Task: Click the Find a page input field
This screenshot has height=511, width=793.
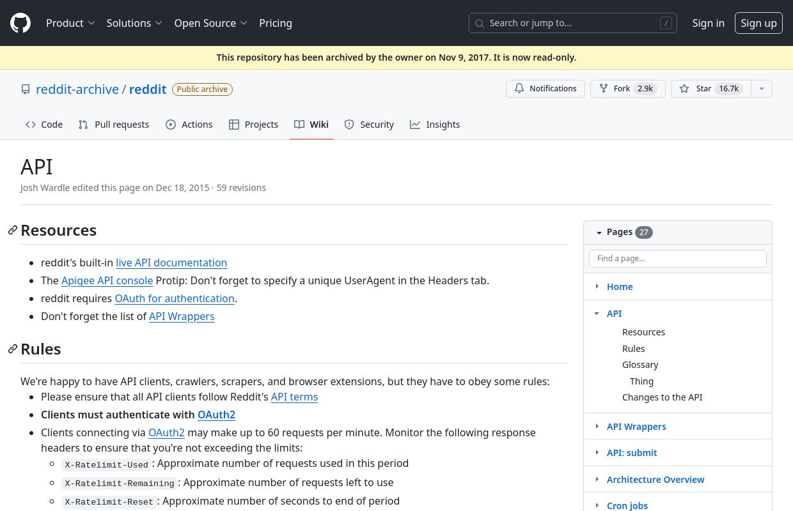Action: tap(678, 259)
